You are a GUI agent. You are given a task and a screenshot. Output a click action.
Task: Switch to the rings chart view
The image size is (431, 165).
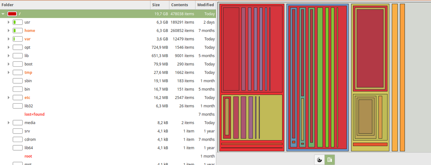[319, 160]
